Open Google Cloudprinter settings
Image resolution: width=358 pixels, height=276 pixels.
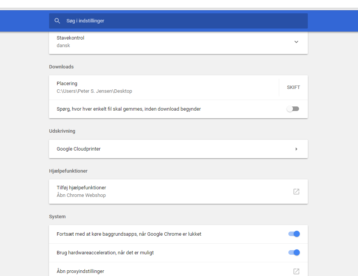click(x=178, y=149)
